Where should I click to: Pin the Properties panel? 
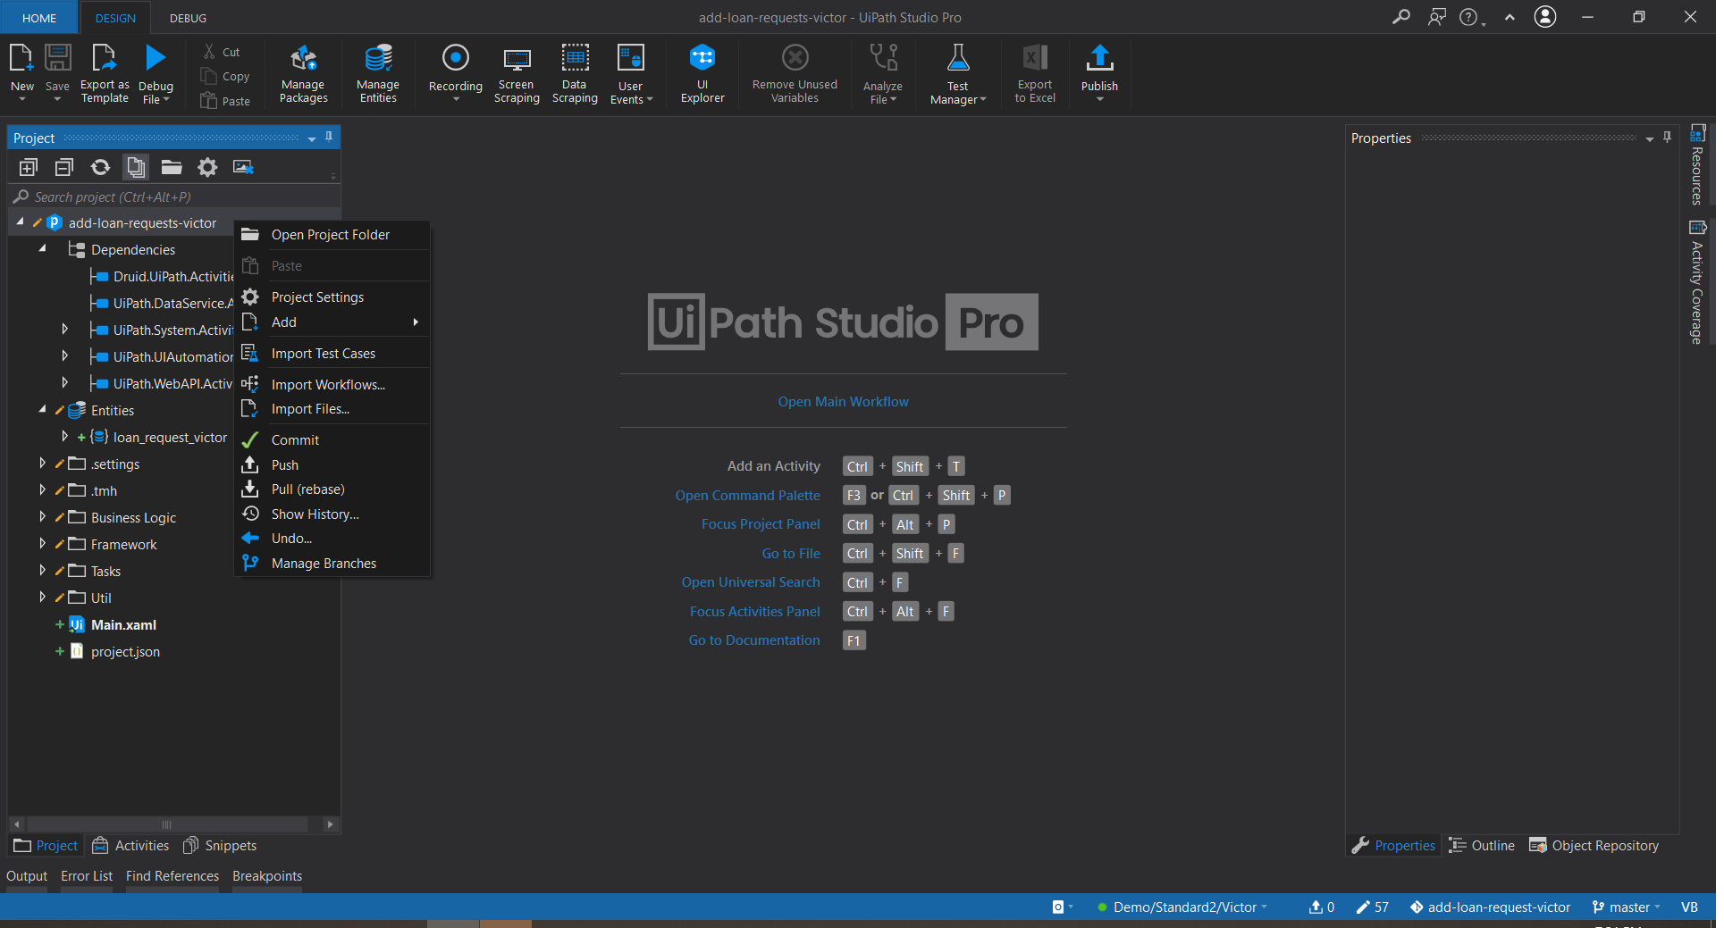coord(1667,138)
